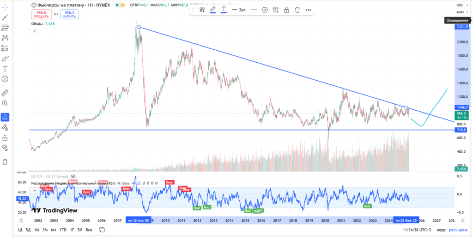Click the расч.цена settlement price button
Screen dimensions: 473x238
(x=459, y=230)
